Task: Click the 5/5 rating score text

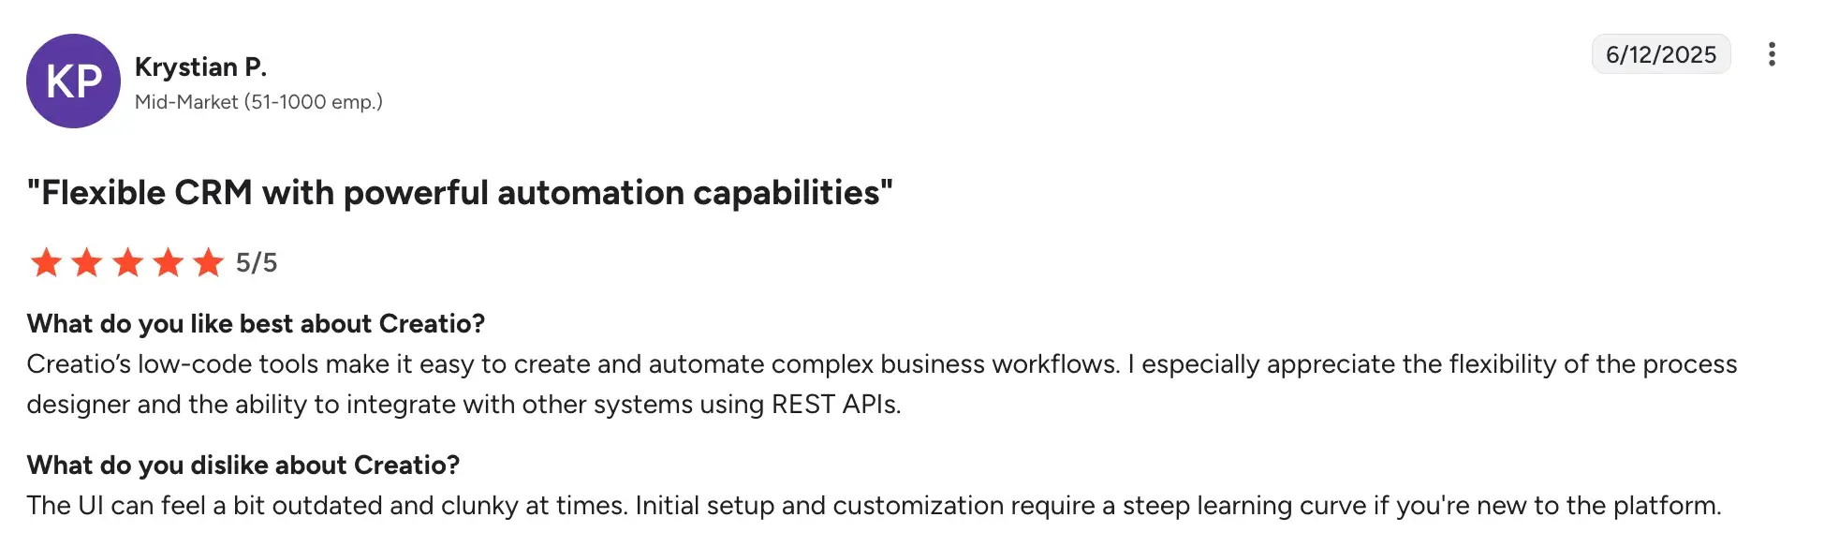Action: 257,263
